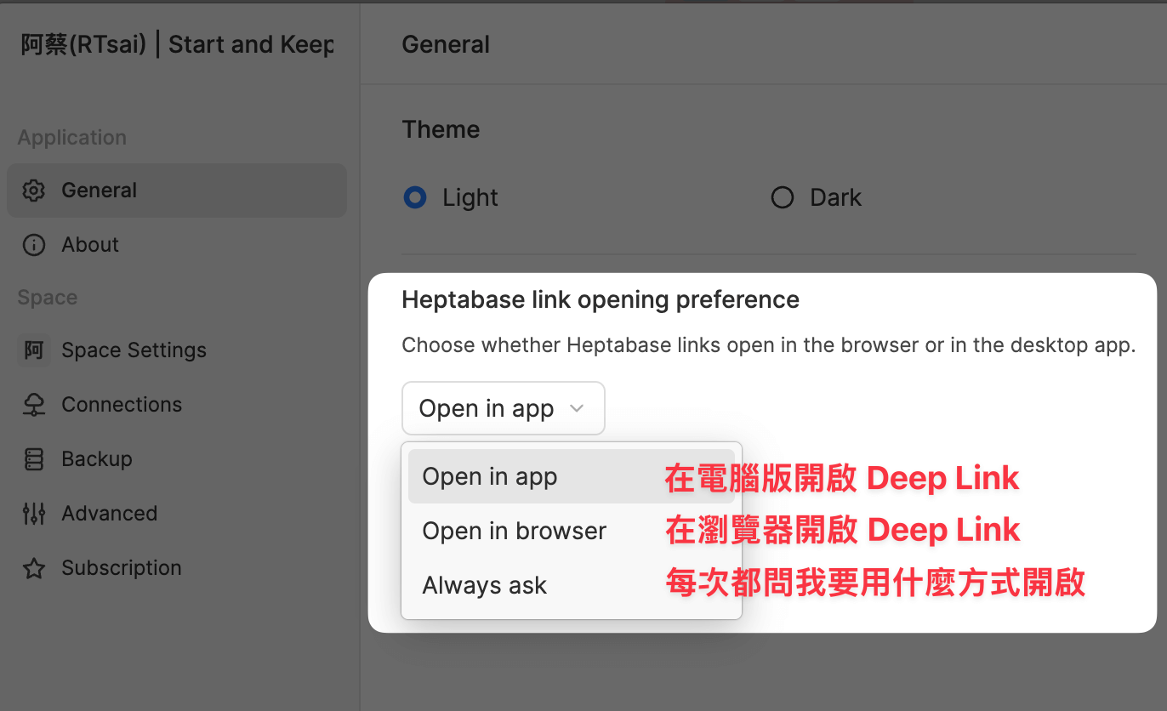Viewport: 1167px width, 711px height.
Task: Click the About info icon
Action: tap(33, 244)
